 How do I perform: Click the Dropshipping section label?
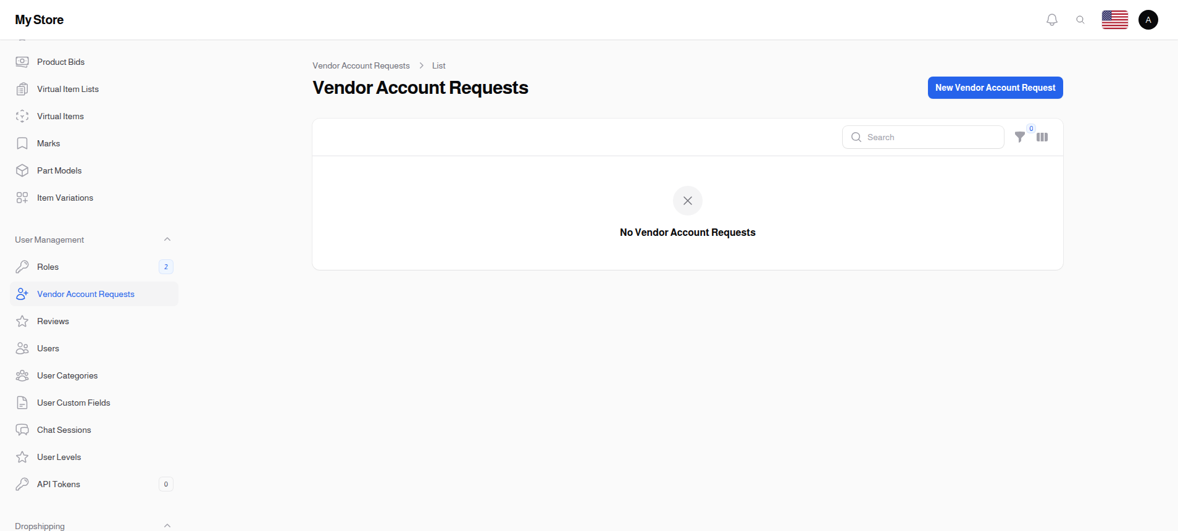(40, 526)
